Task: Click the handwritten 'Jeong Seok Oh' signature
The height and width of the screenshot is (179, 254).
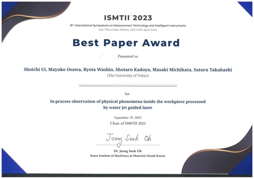Action: (129, 139)
